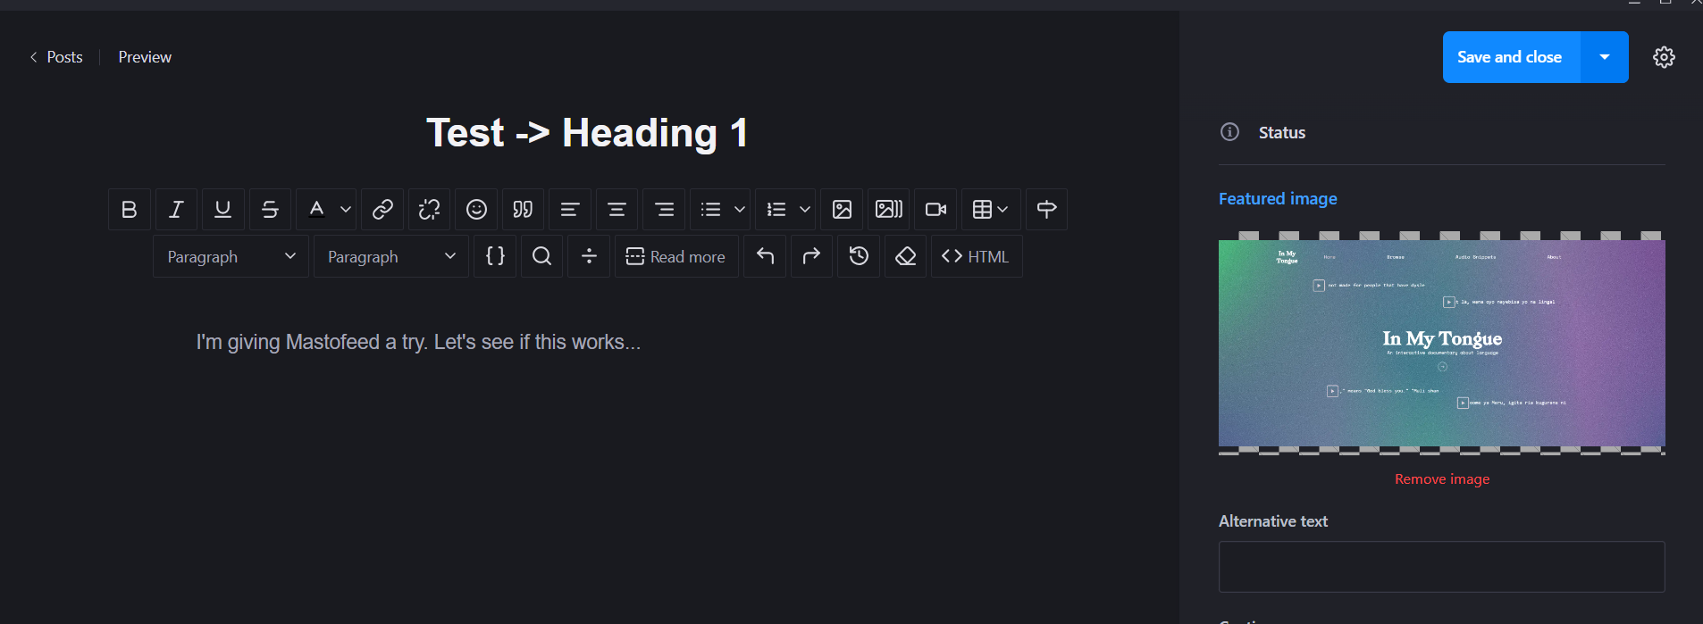Focus the Alternative text input field

pos(1441,567)
